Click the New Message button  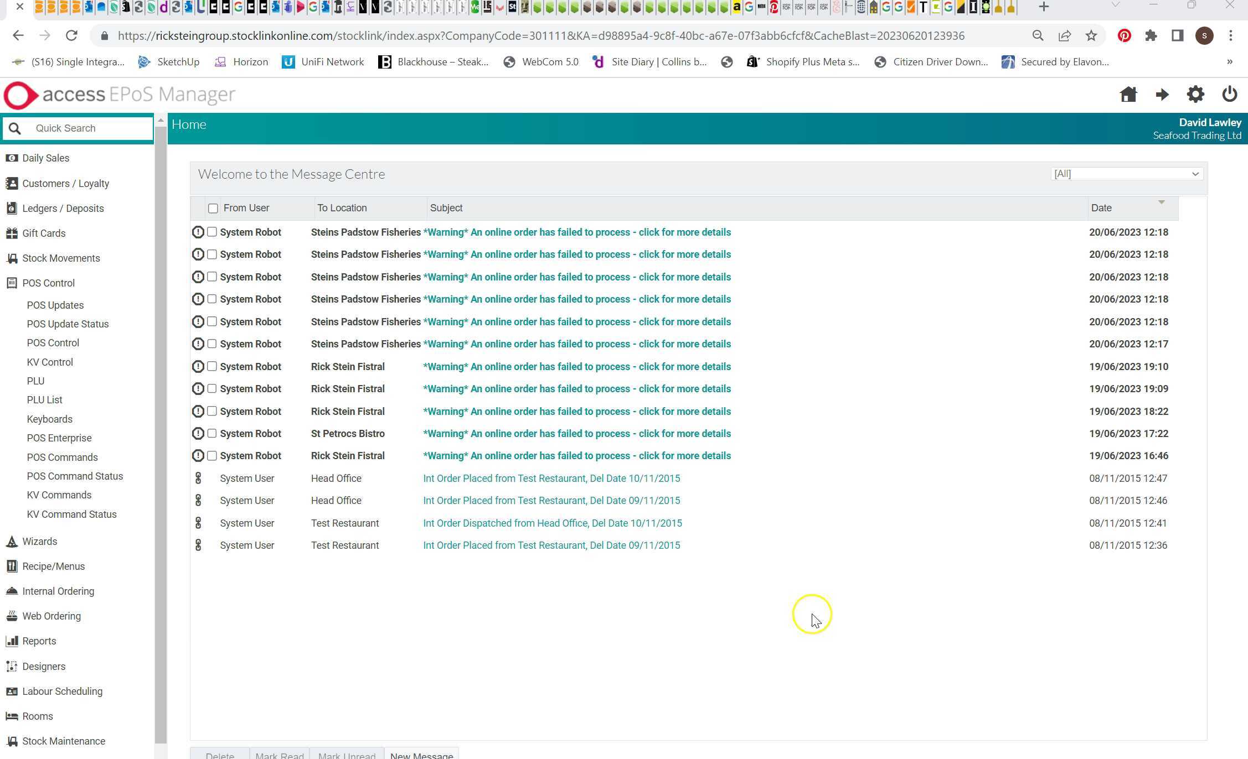(421, 755)
